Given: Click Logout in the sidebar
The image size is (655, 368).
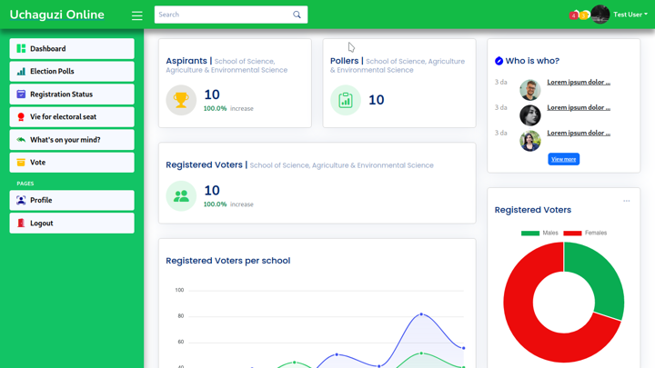Looking at the screenshot, I should [72, 223].
